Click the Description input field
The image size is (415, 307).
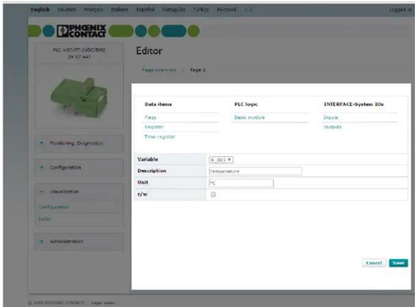click(256, 171)
